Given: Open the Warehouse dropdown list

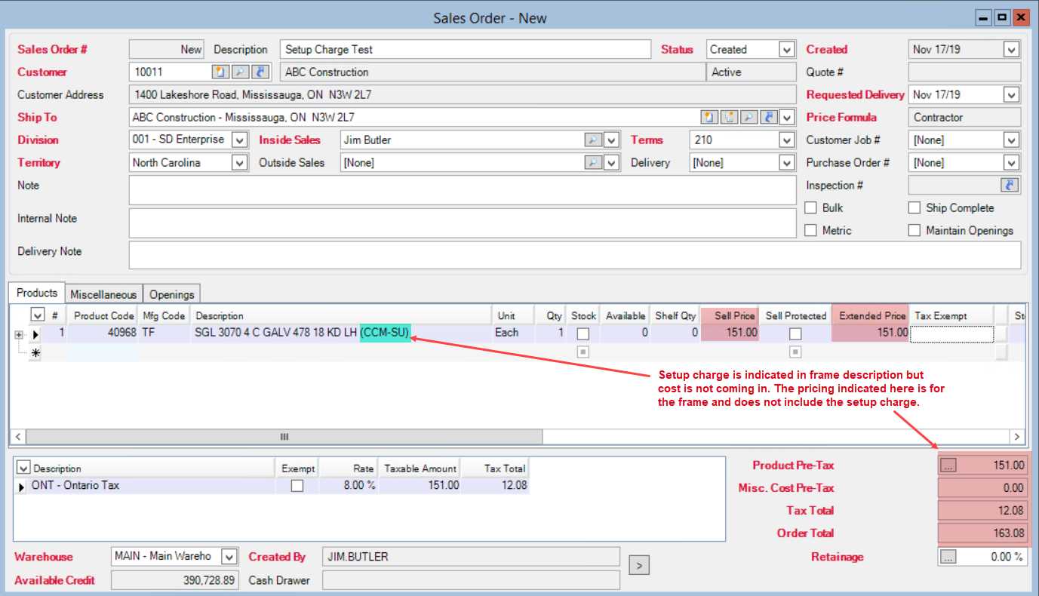Looking at the screenshot, I should [229, 557].
